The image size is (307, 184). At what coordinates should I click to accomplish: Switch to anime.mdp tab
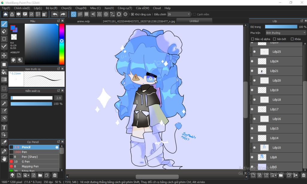coord(83,21)
